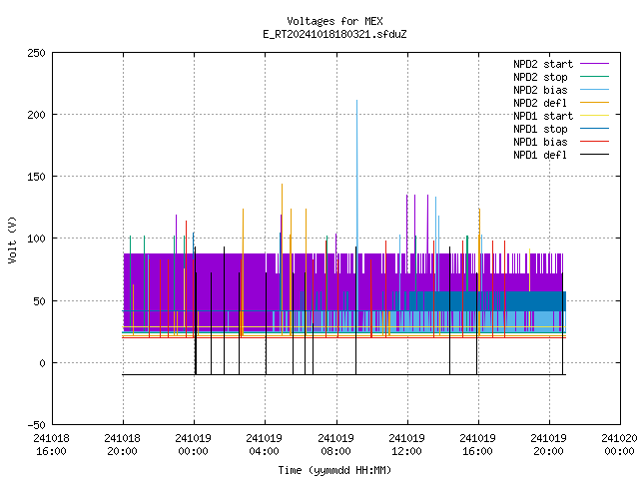Click the 'NPD1 defl' legend label
Viewport: 639px width, 479px height.
pos(540,155)
